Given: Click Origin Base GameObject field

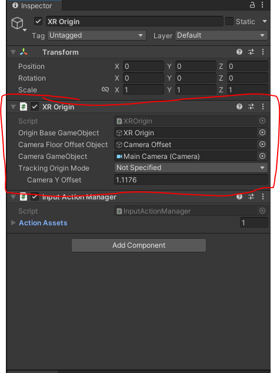Looking at the screenshot, I should pos(186,132).
